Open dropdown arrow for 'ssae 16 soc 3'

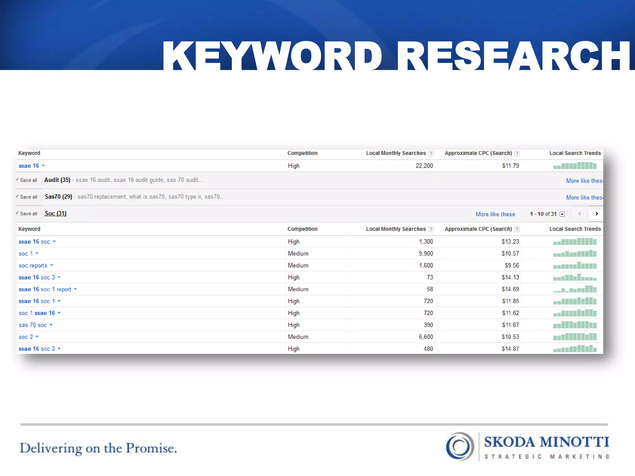pos(59,277)
